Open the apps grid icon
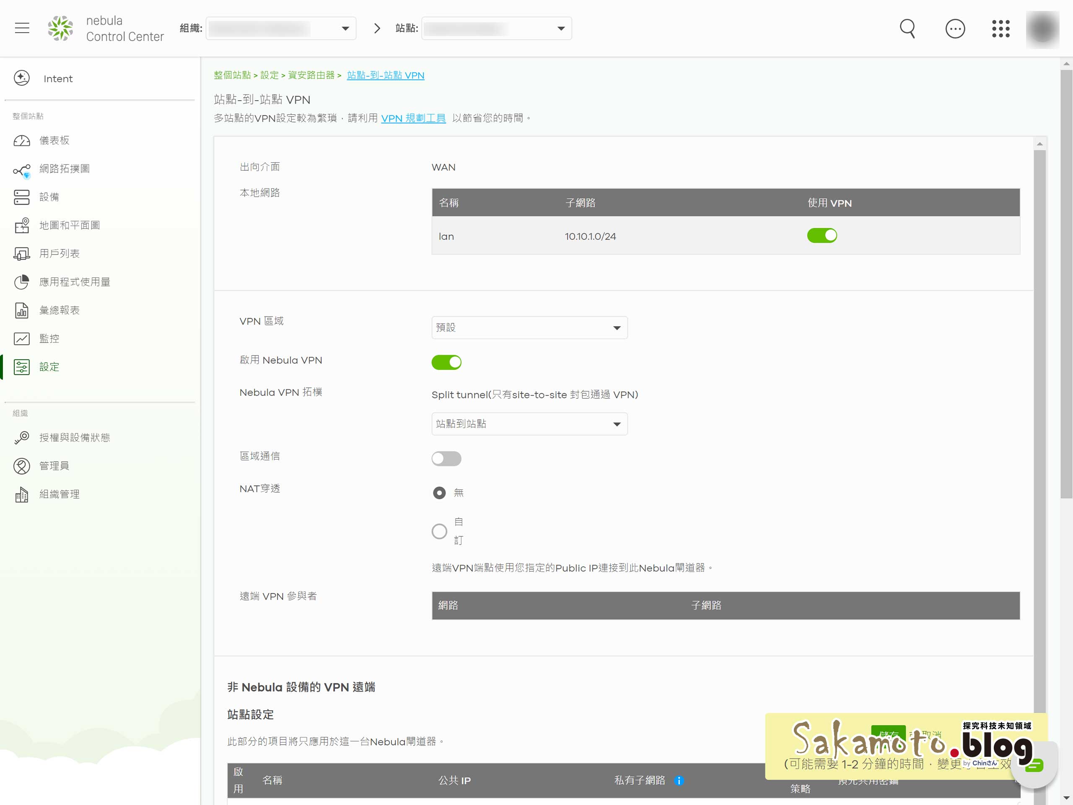1073x805 pixels. pyautogui.click(x=1000, y=29)
